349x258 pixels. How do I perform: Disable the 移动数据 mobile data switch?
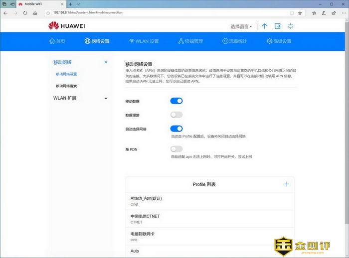(176, 101)
